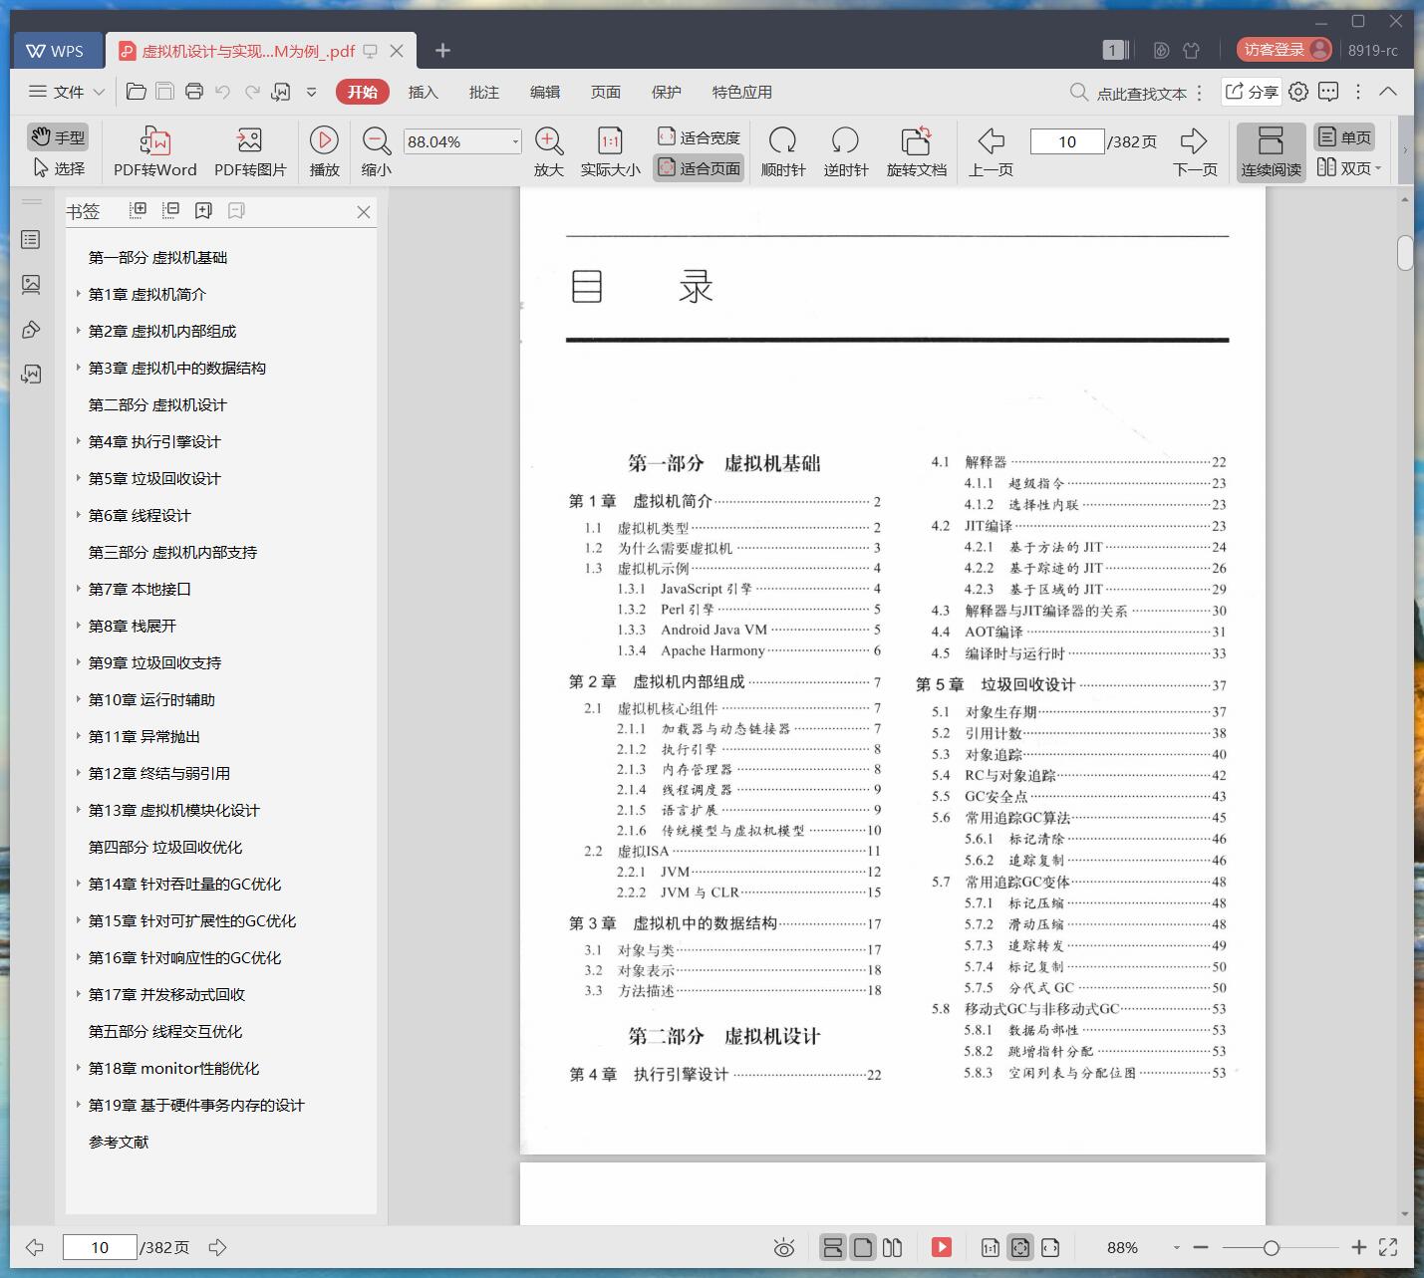The image size is (1424, 1278).
Task: Click the zoom slider handle
Action: [x=1271, y=1247]
